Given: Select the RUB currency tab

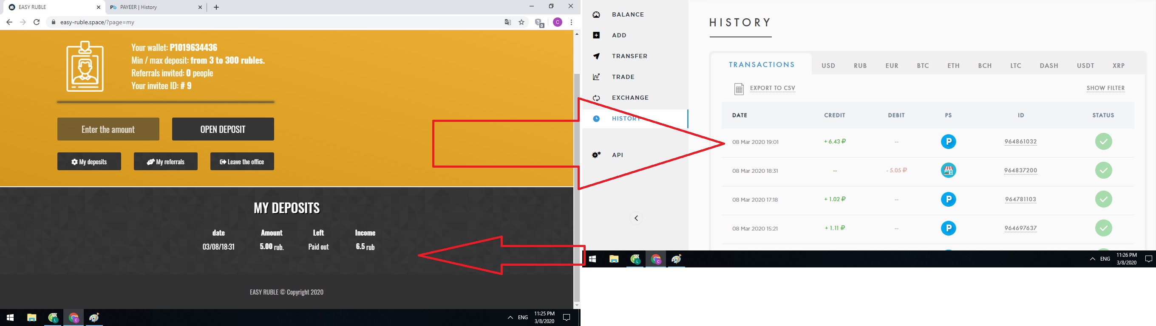Looking at the screenshot, I should pos(860,65).
